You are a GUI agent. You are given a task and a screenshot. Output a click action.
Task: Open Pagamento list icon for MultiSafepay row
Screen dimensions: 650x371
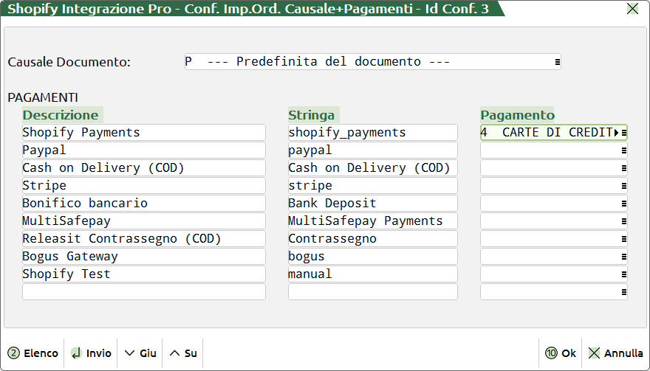[623, 221]
